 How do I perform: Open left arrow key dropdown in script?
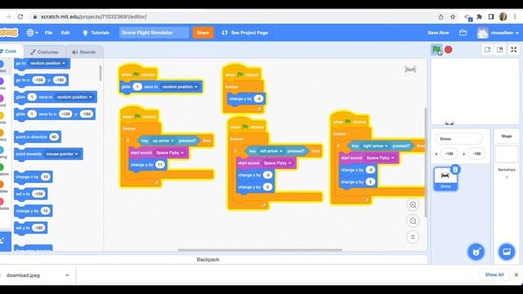click(x=271, y=151)
